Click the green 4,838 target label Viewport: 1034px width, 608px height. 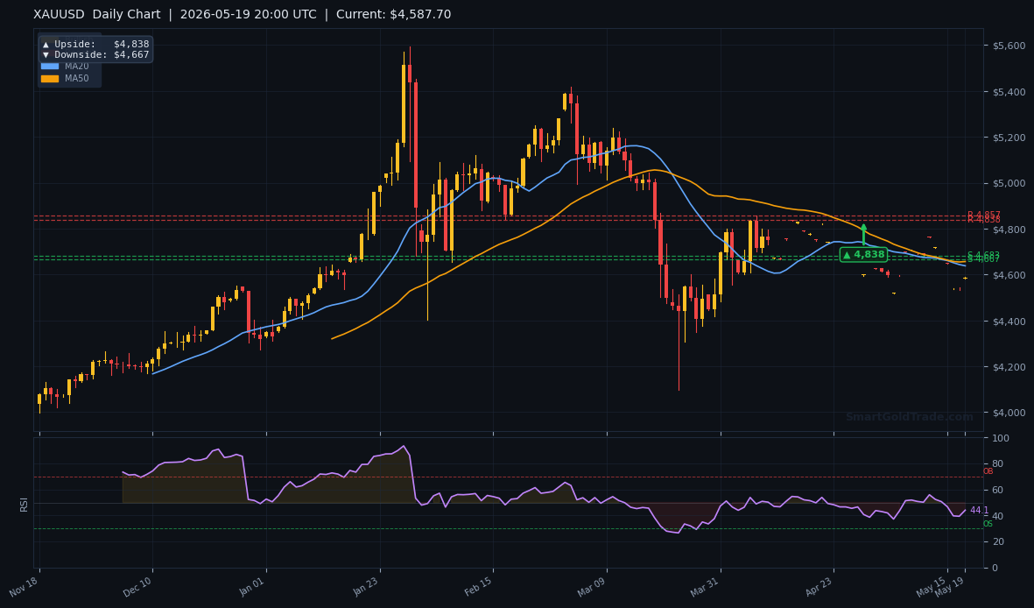pos(863,254)
